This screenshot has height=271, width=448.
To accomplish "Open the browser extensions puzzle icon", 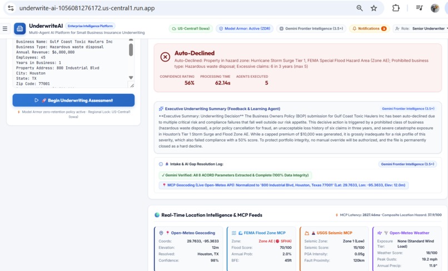I will 396,8.
